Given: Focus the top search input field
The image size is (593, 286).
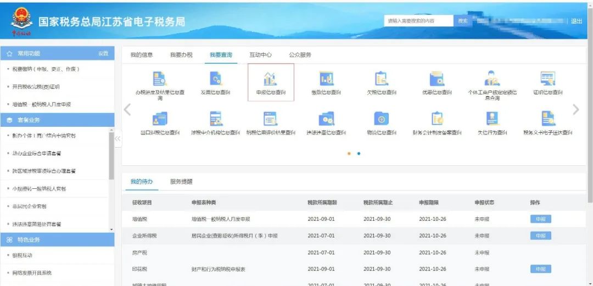Looking at the screenshot, I should (418, 21).
